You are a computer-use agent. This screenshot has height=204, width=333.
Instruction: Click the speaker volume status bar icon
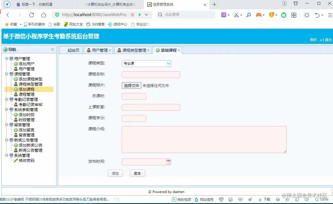pos(307,199)
